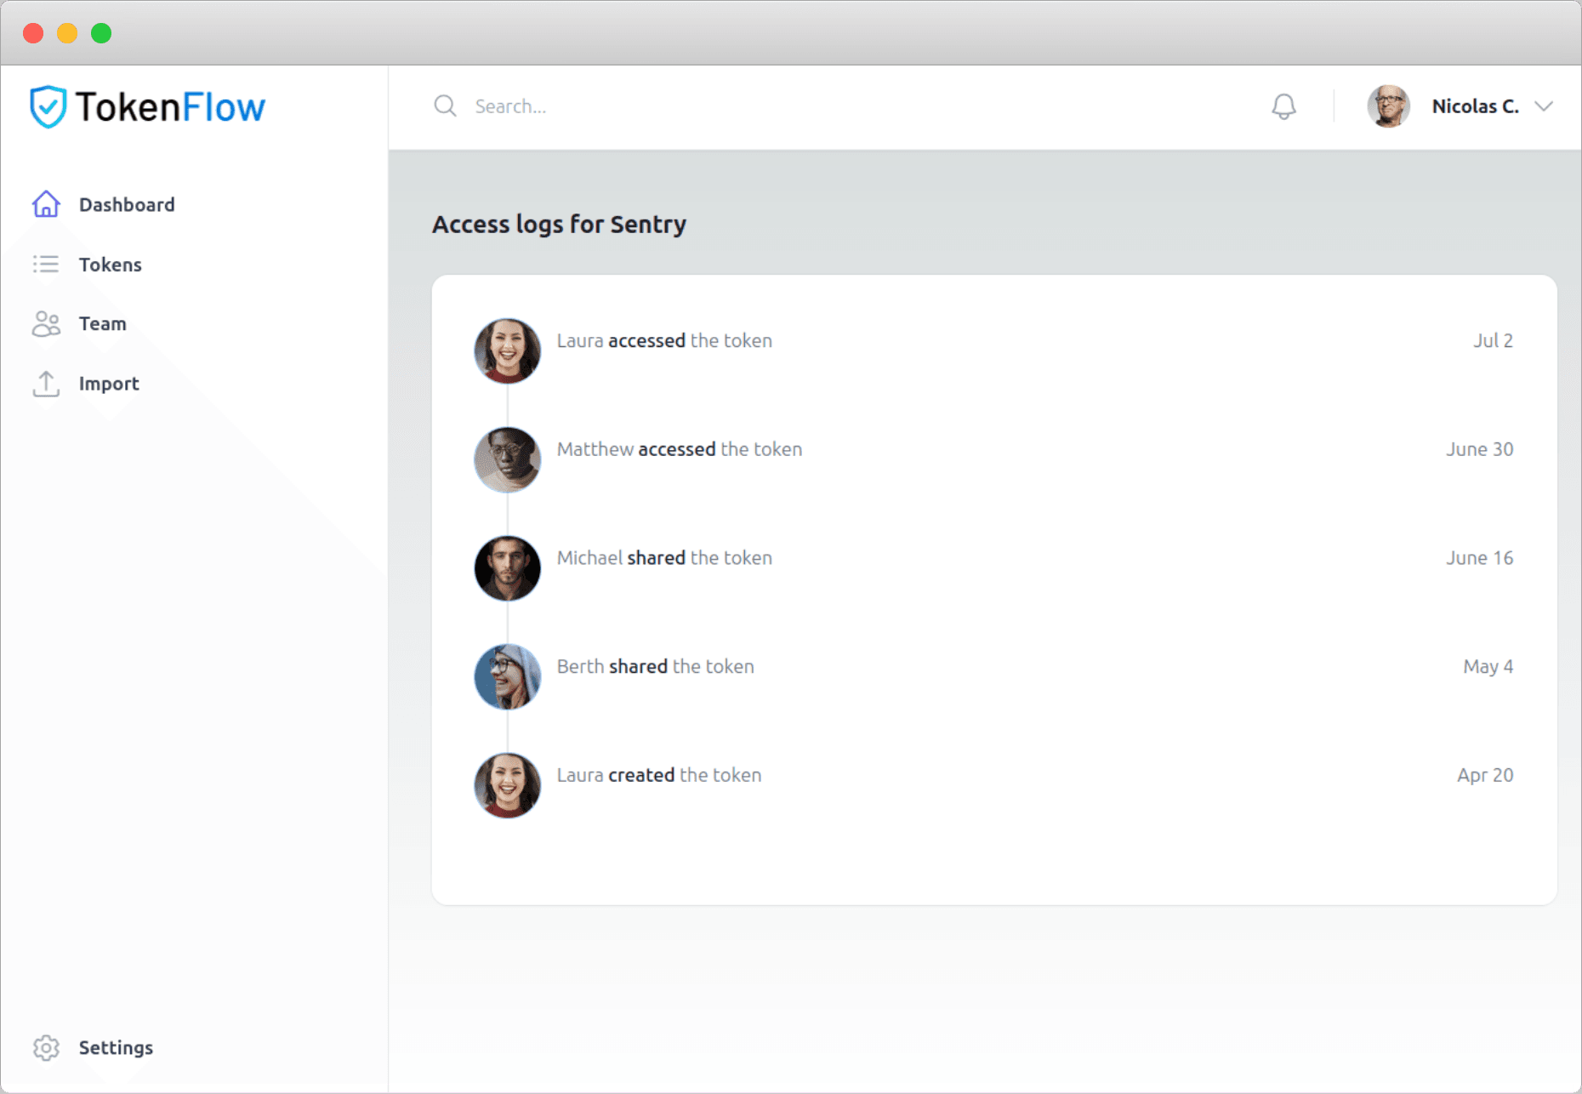Click the 'Jul 2' date

[x=1494, y=340]
